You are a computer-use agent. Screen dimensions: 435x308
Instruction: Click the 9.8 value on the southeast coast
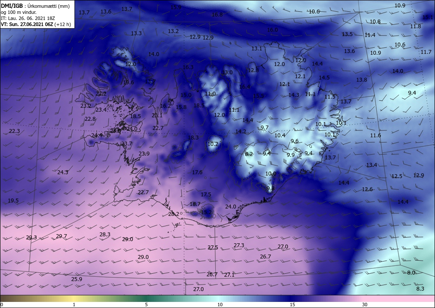point(271,189)
